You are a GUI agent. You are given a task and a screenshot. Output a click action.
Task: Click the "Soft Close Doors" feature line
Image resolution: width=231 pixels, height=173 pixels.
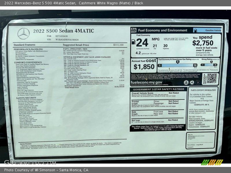tap(22, 76)
